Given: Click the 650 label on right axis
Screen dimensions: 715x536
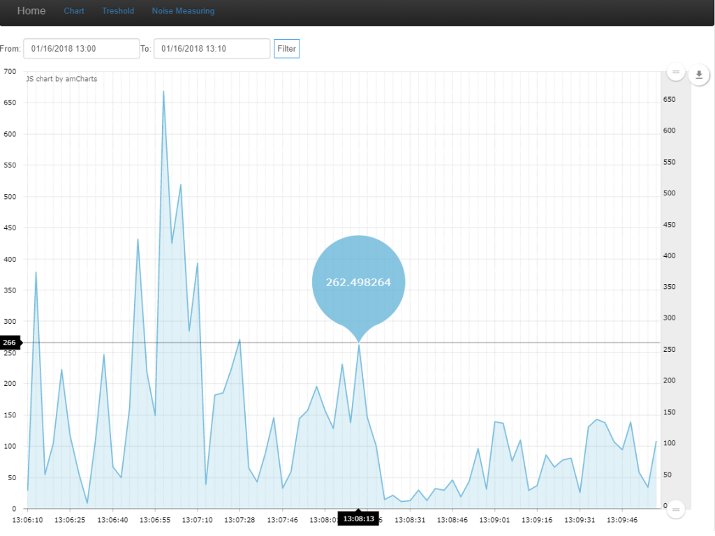Looking at the screenshot, I should pos(670,100).
